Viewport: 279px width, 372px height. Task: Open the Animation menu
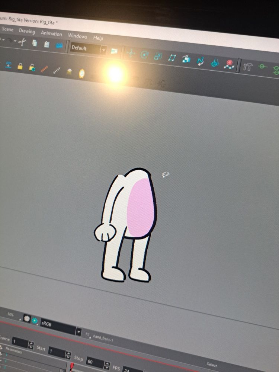click(x=51, y=33)
